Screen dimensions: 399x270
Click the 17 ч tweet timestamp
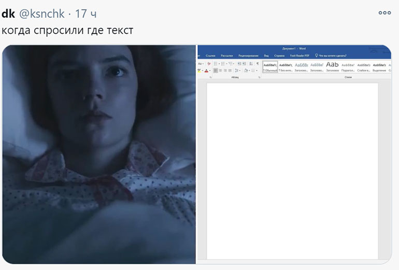[85, 14]
